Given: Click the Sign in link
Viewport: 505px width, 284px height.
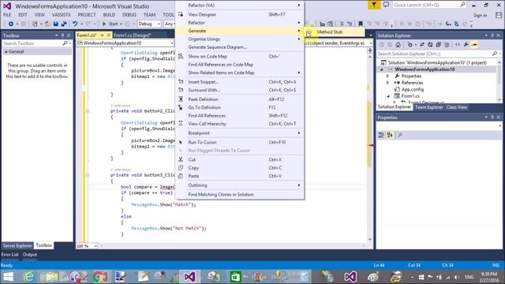Looking at the screenshot, I should tap(480, 15).
